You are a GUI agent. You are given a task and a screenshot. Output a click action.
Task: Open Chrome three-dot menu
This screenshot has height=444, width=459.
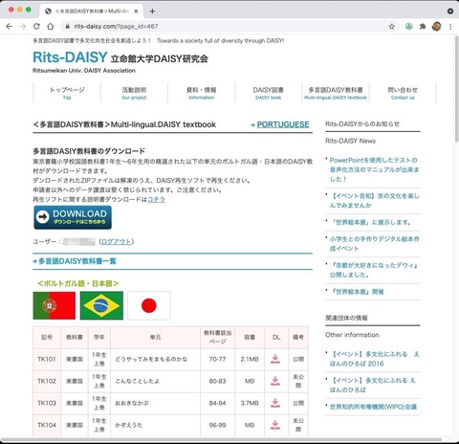(x=450, y=27)
